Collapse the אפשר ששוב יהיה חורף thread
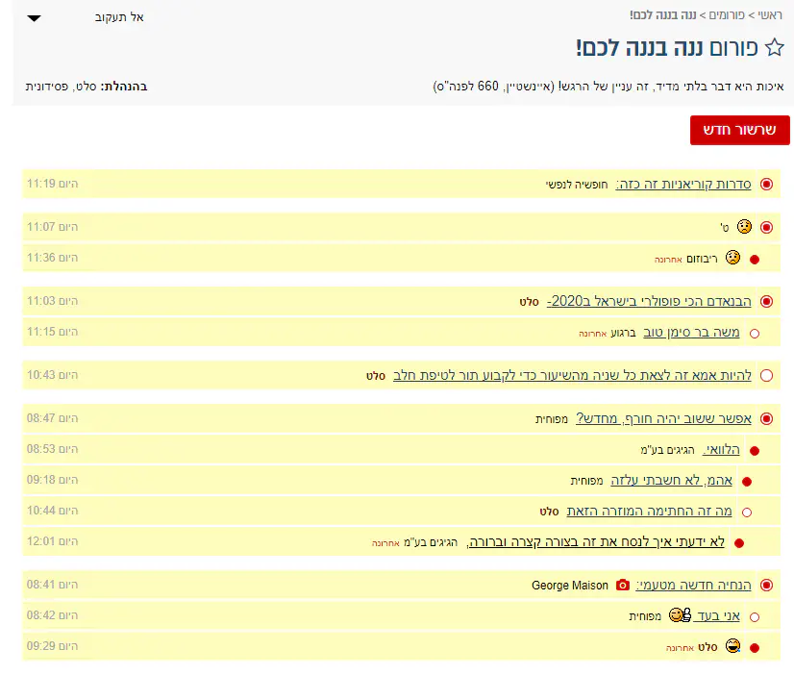Viewport: 794px width, 675px height. coord(766,419)
